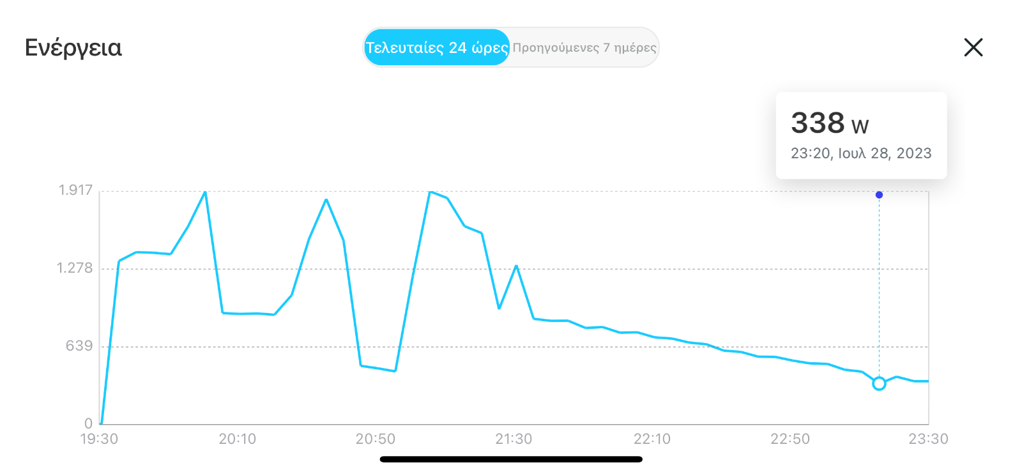The height and width of the screenshot is (472, 1022).
Task: Tap the 1.278 y-axis label
Action: tap(75, 268)
